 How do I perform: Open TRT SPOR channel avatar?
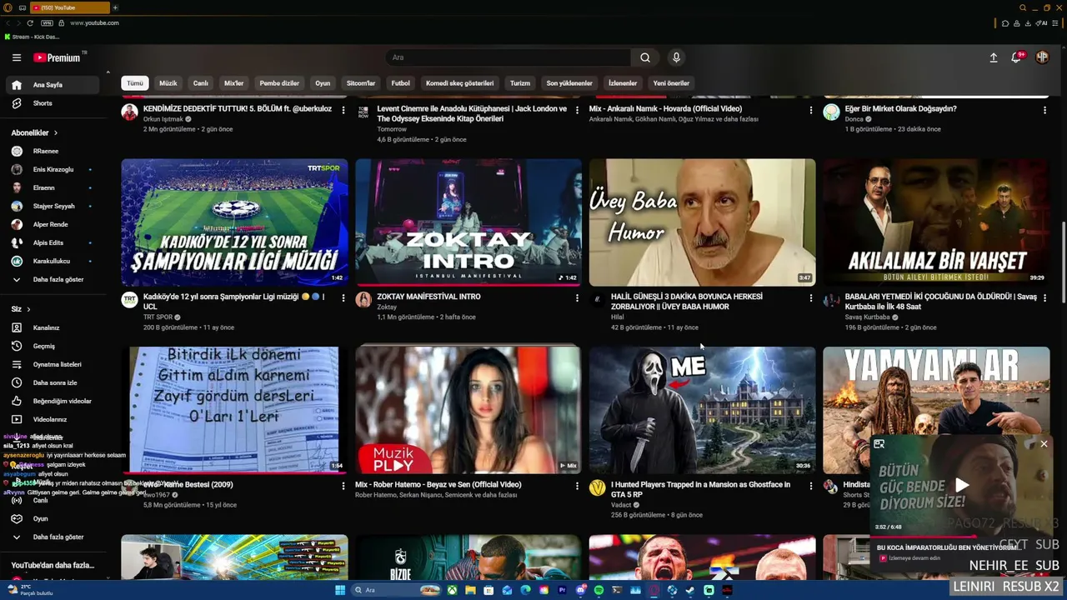click(x=129, y=300)
